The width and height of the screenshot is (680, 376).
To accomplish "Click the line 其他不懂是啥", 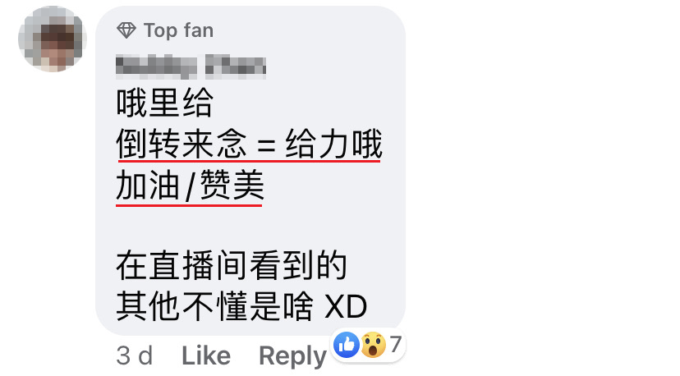I will click(x=214, y=306).
